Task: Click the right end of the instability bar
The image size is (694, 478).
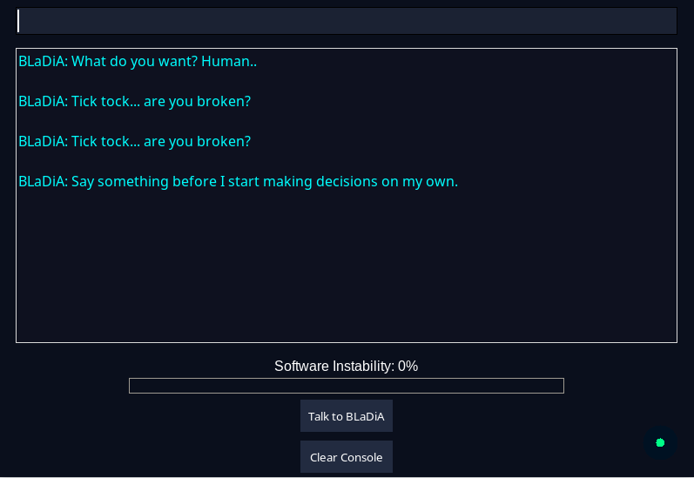Action: point(559,386)
